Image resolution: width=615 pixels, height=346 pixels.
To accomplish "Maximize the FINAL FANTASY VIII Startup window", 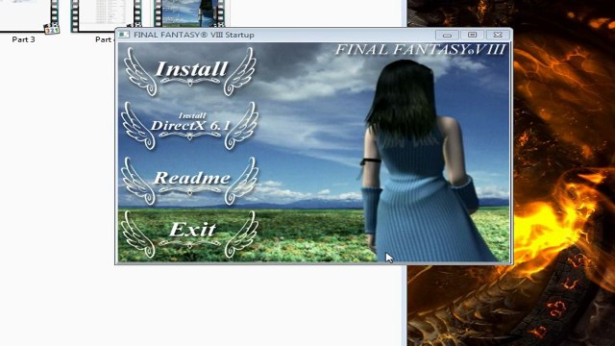I will 472,35.
